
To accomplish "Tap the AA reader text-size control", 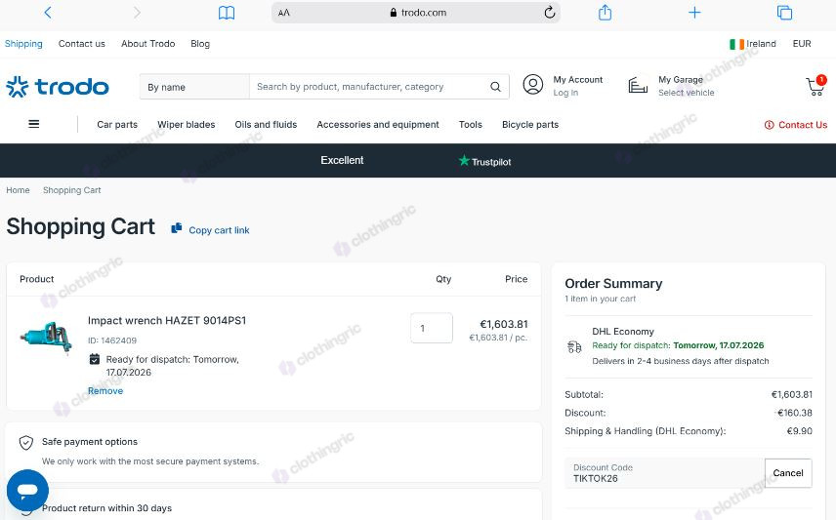I will click(283, 13).
